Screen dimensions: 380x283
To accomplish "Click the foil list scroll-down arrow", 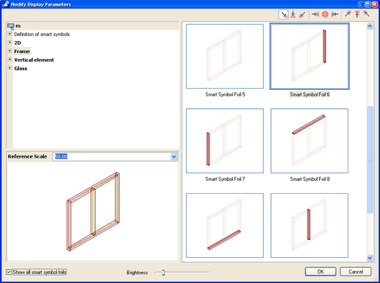I will [370, 258].
